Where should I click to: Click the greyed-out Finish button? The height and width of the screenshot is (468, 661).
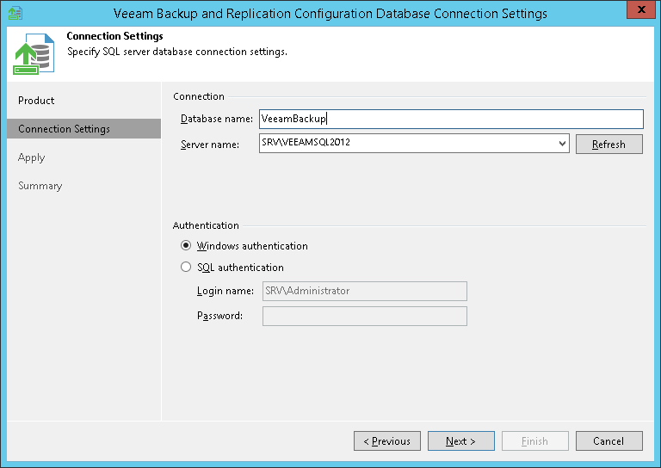534,441
